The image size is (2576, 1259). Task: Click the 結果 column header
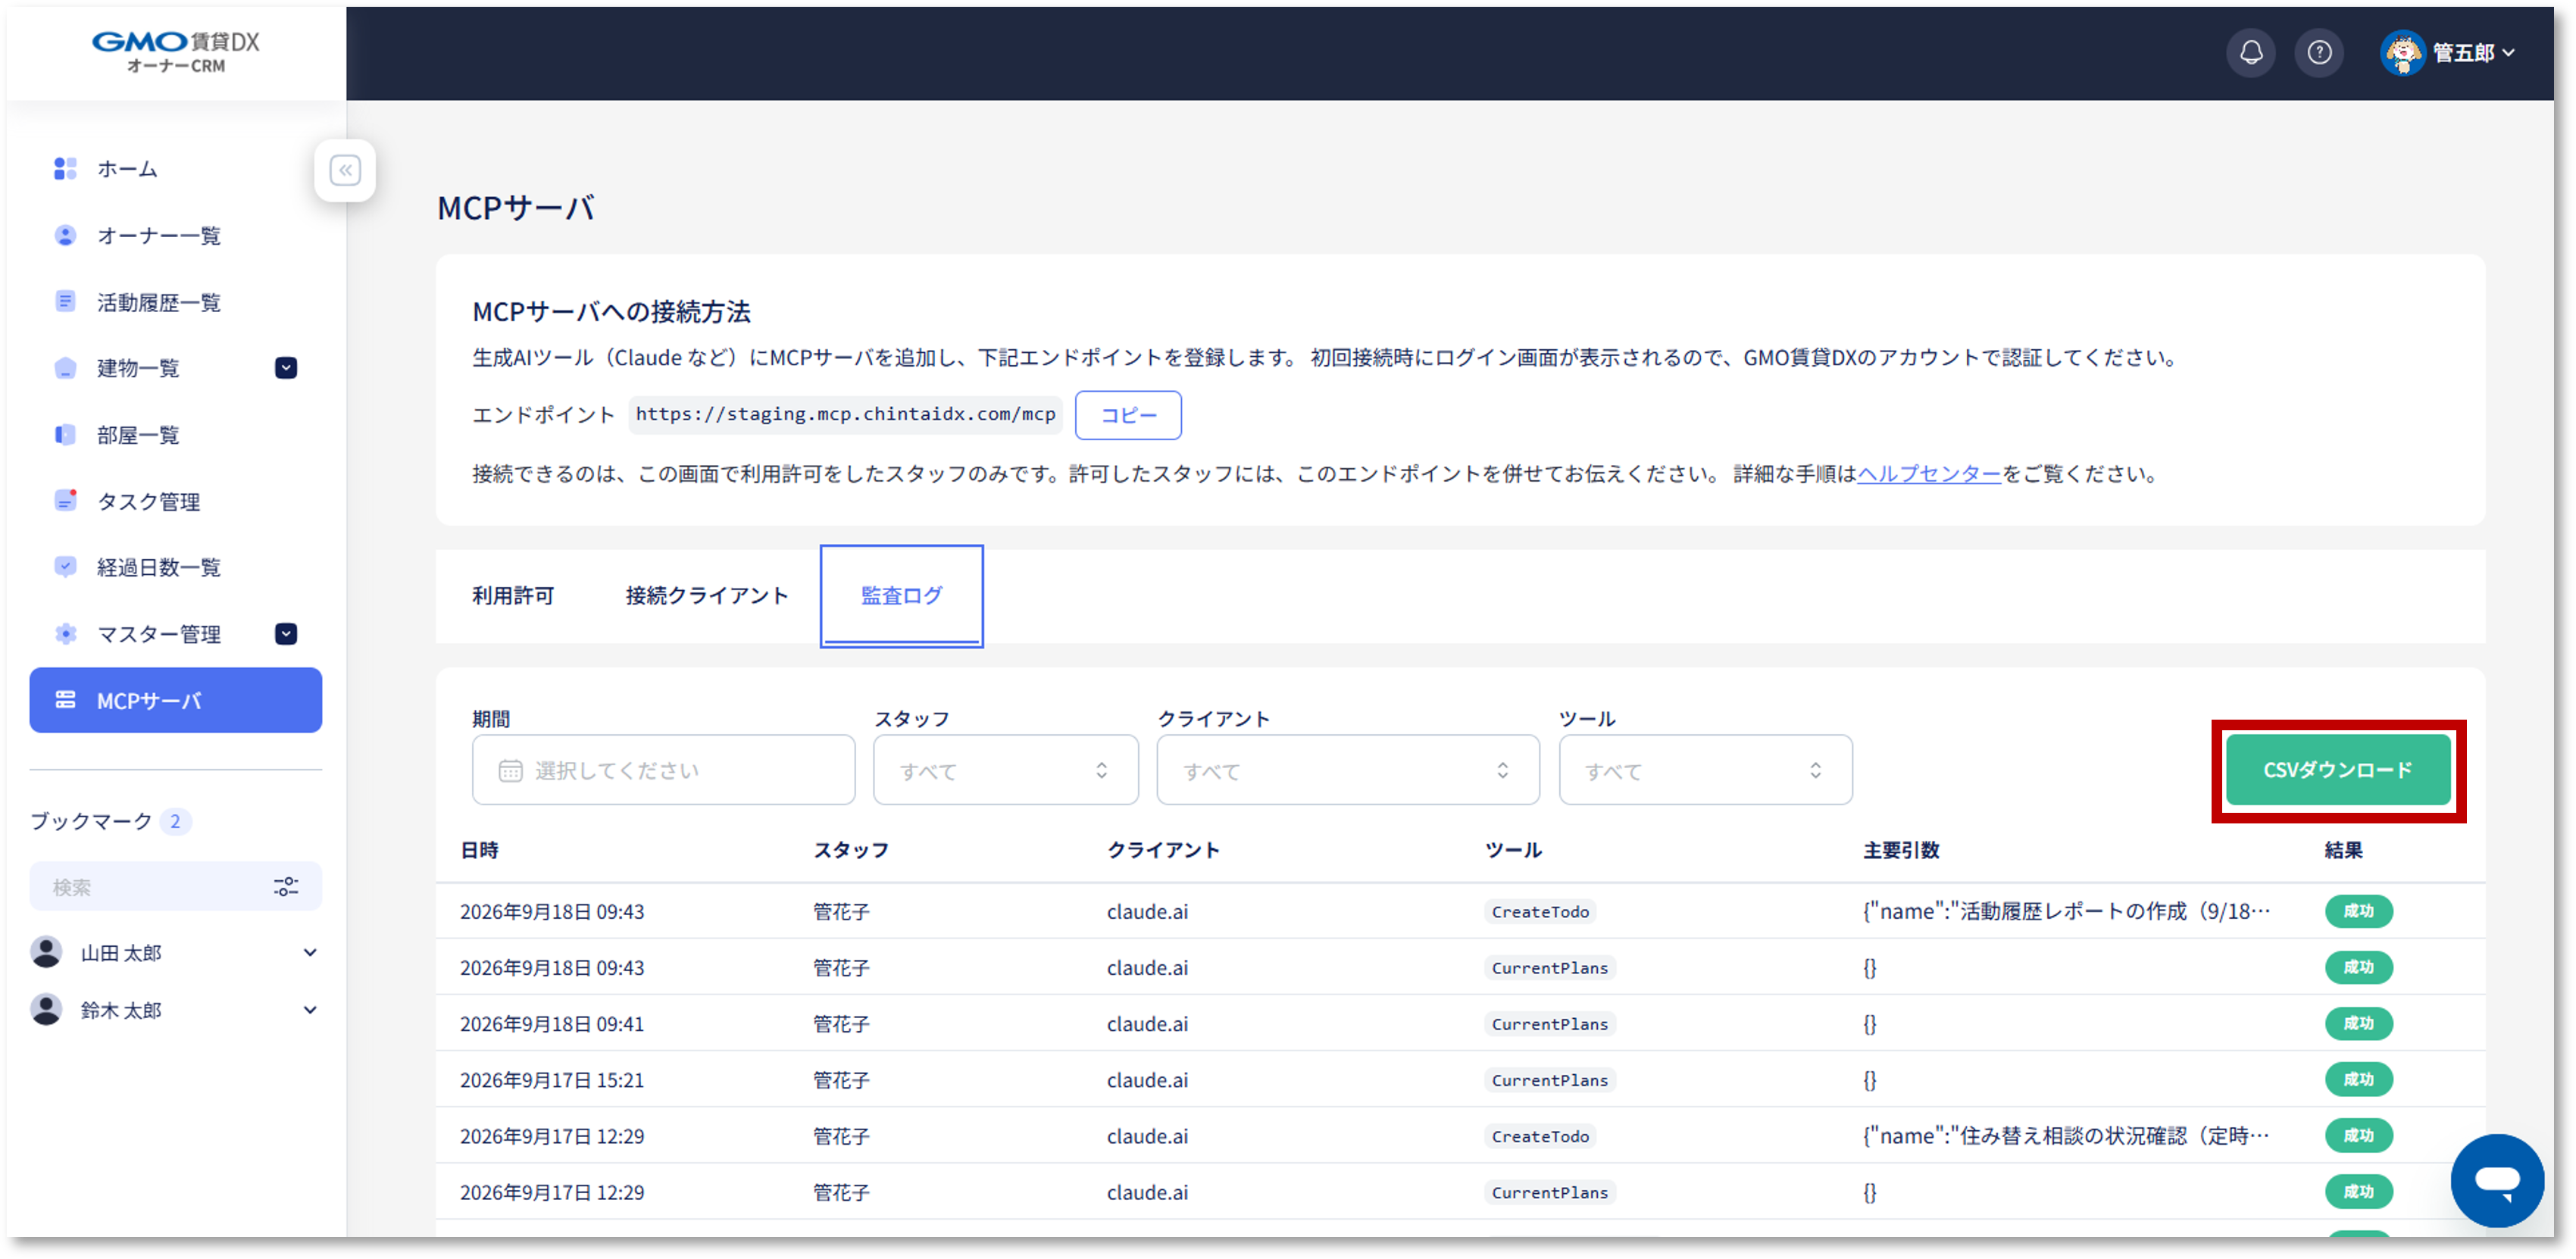pos(2343,850)
